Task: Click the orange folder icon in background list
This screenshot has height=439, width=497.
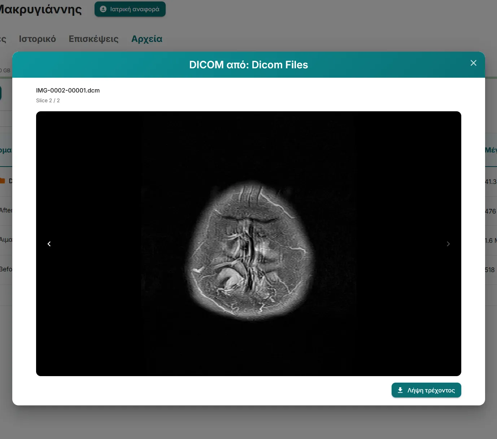Action: [2, 181]
